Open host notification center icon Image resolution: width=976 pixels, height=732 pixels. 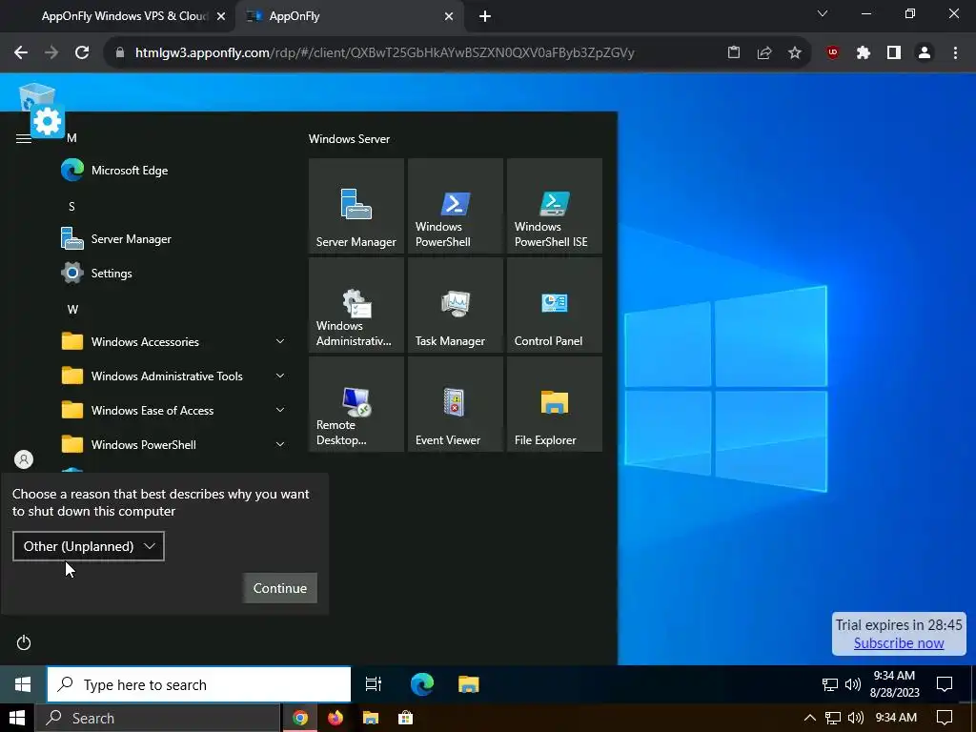(945, 718)
